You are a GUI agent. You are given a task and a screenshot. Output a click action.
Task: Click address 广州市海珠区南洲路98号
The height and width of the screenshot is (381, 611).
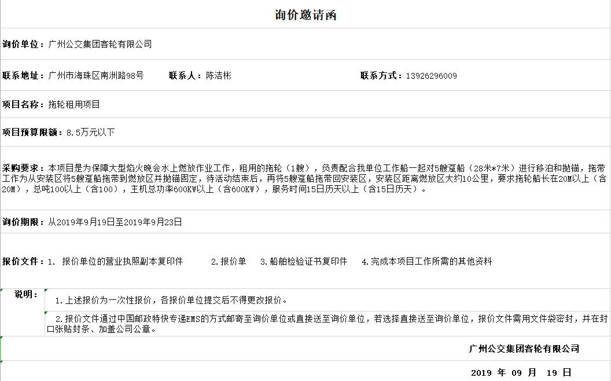(96, 75)
